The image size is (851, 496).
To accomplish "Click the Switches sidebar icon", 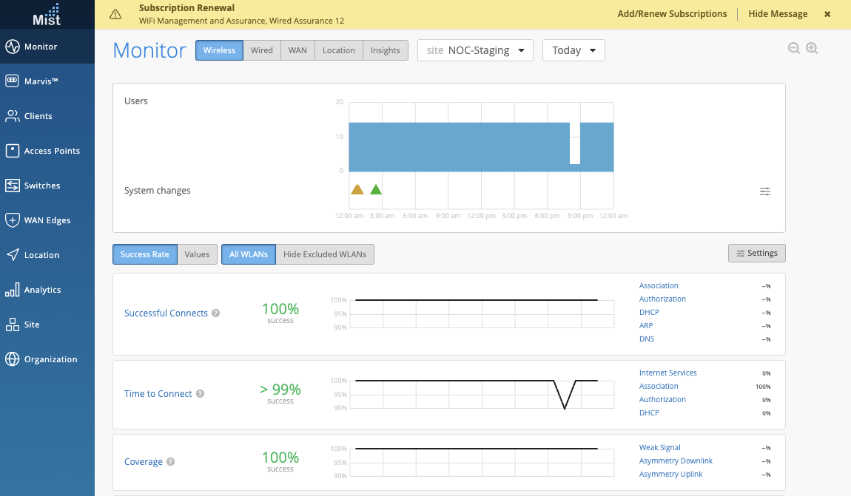I will [12, 186].
